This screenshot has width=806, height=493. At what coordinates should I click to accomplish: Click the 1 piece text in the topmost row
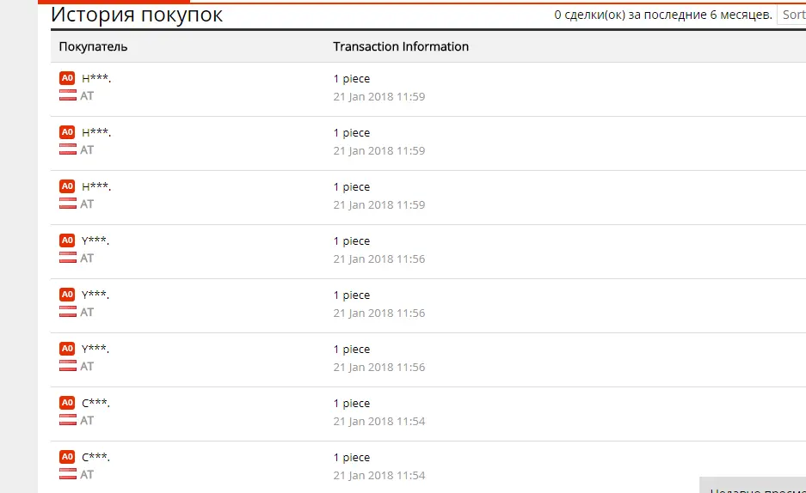(x=352, y=78)
